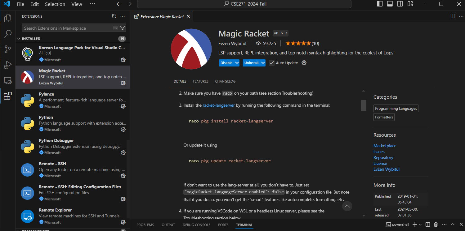Viewport: 465px width, 231px height.
Task: Open the extensions filter funnel
Action: [123, 28]
